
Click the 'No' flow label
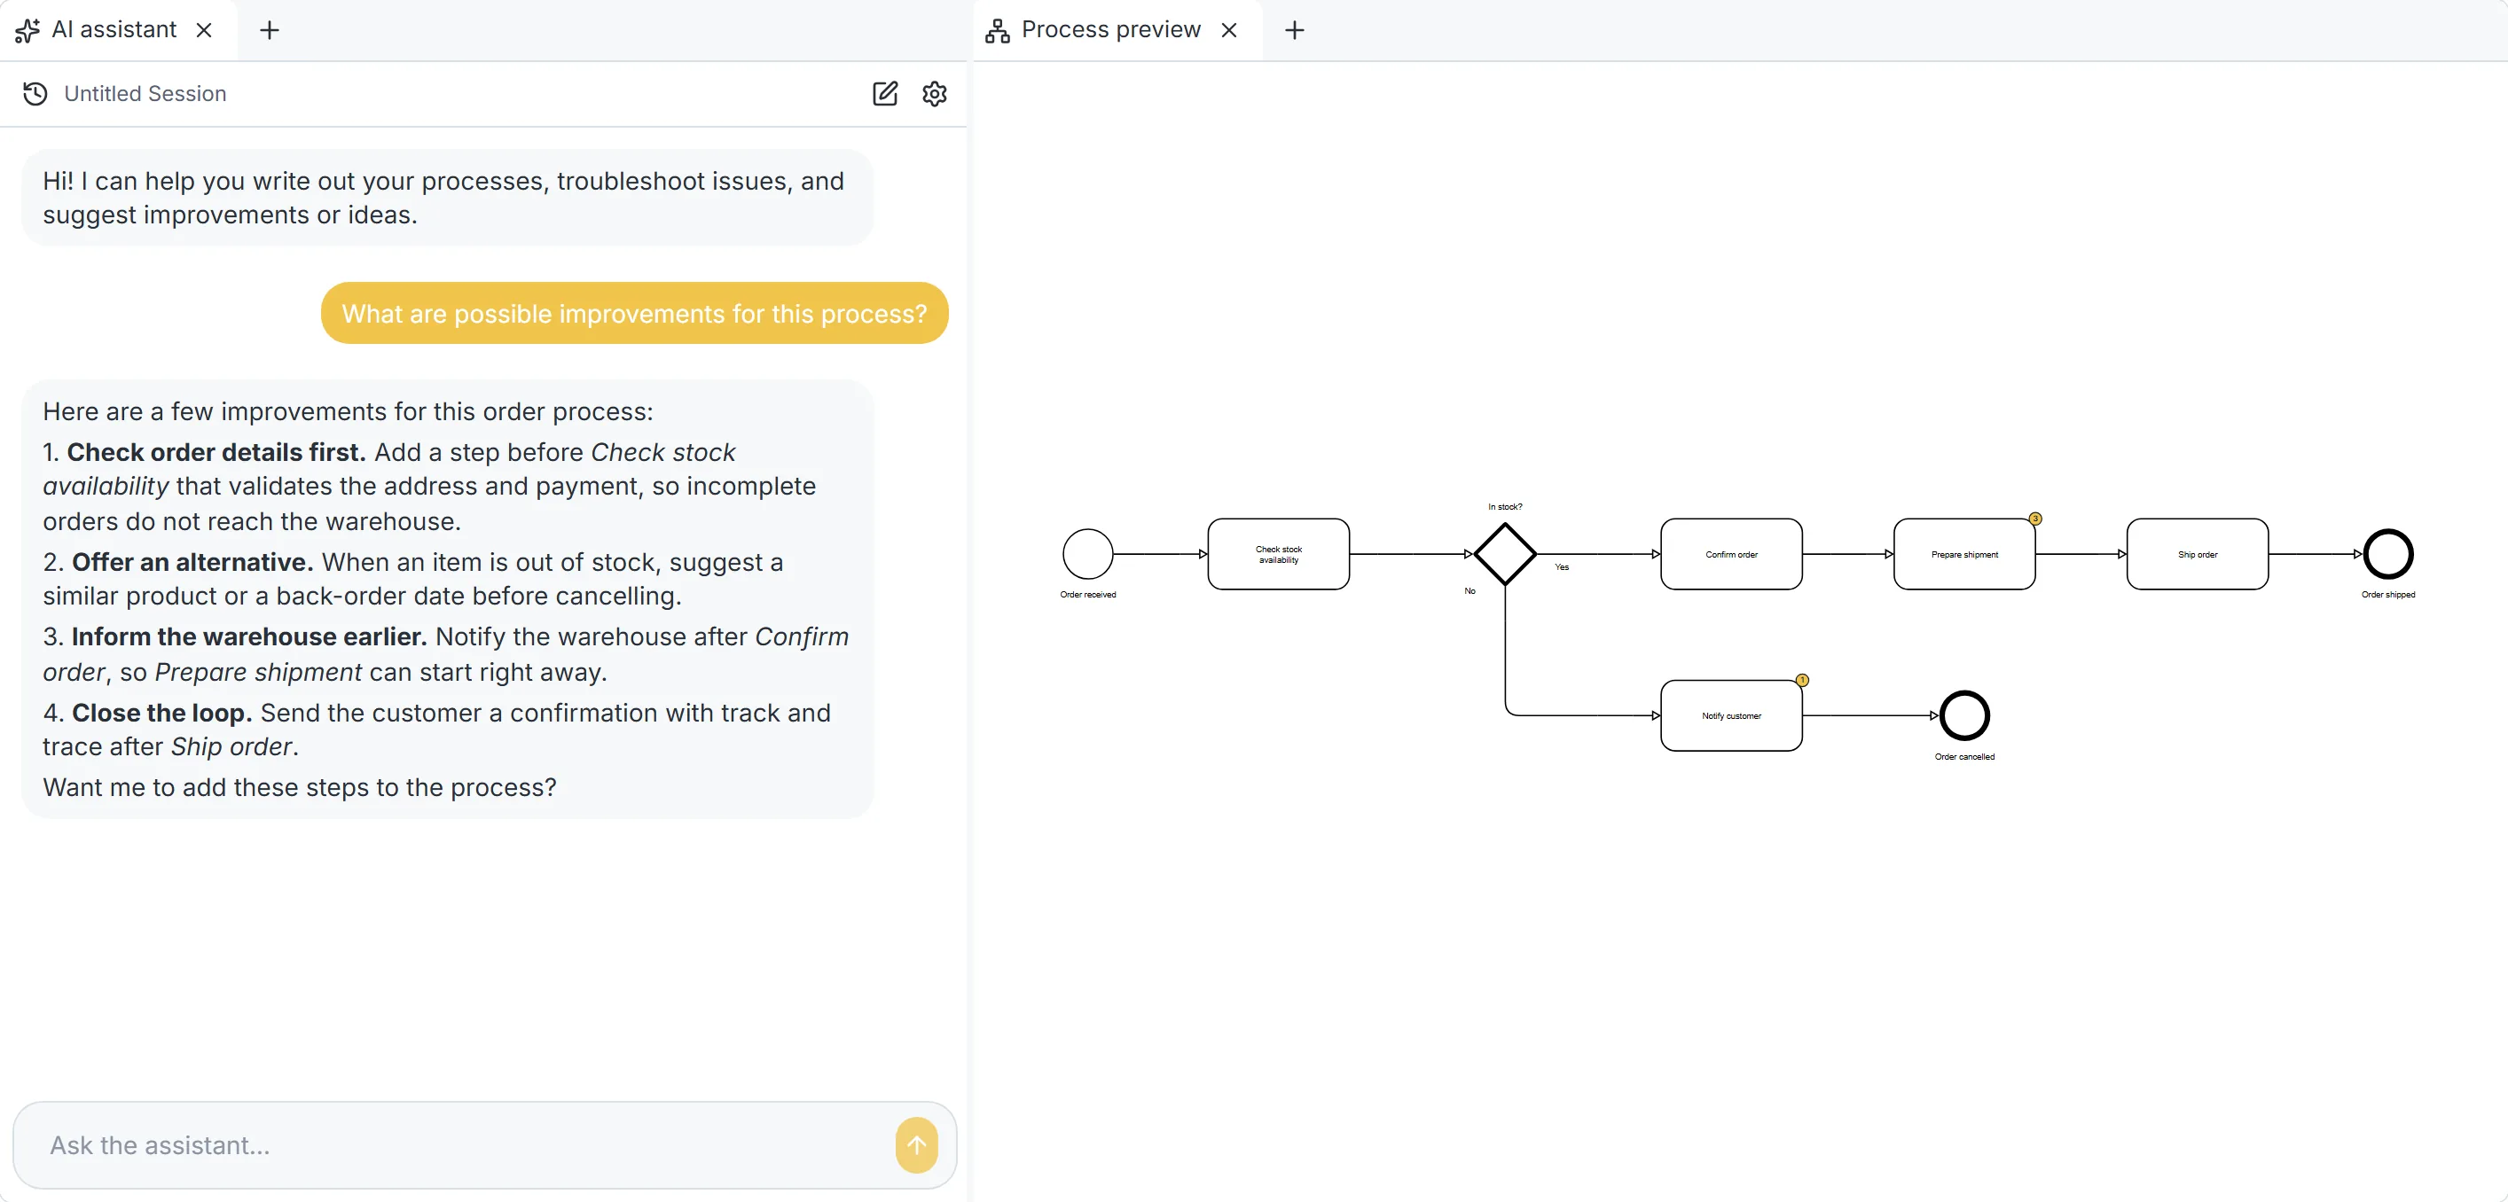(x=1470, y=590)
